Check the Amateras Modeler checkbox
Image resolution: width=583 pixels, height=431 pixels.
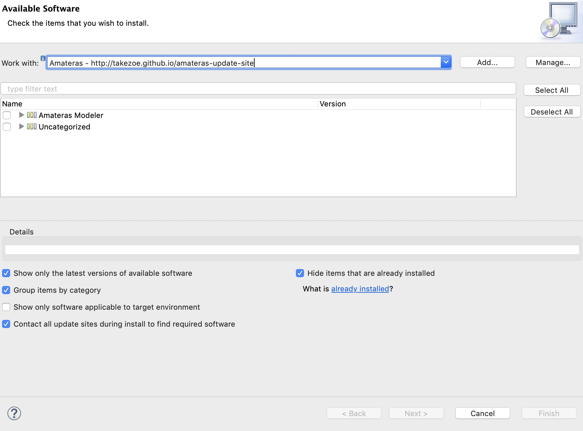(7, 115)
